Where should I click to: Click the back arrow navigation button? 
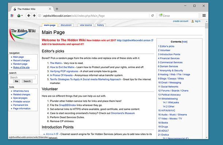29,16
